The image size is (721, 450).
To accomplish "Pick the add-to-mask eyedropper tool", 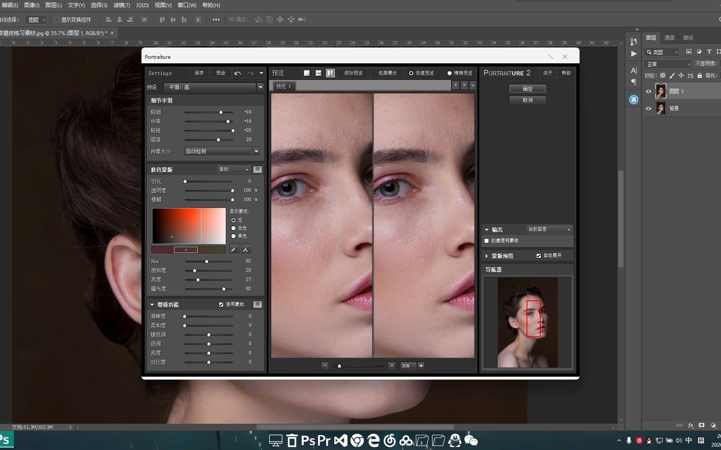I will point(246,249).
